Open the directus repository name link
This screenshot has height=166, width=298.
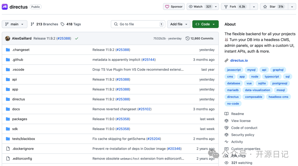tap(18, 7)
